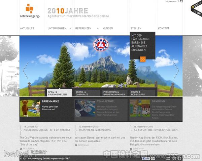Click © 2011 Netzbewegung GmbH footer text
The height and width of the screenshot is (161, 202).
35,159
